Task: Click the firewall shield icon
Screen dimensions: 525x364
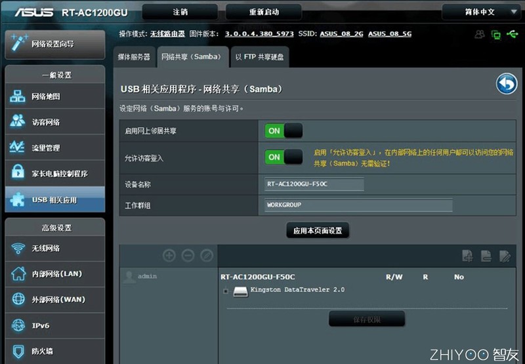Action: click(18, 351)
